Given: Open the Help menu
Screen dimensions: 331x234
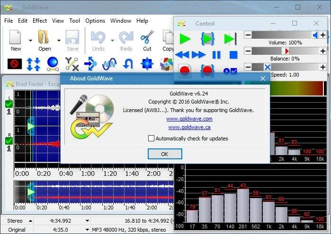Looking at the screenshot, I should tap(142, 21).
